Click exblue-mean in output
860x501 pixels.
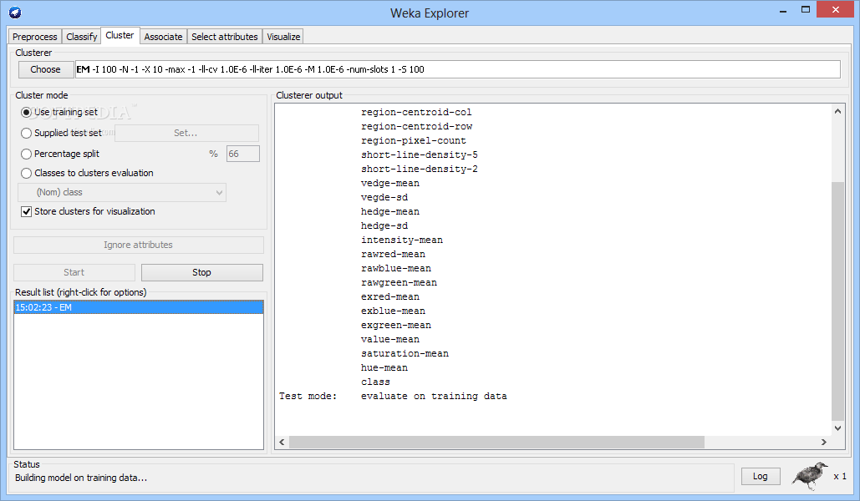point(394,312)
